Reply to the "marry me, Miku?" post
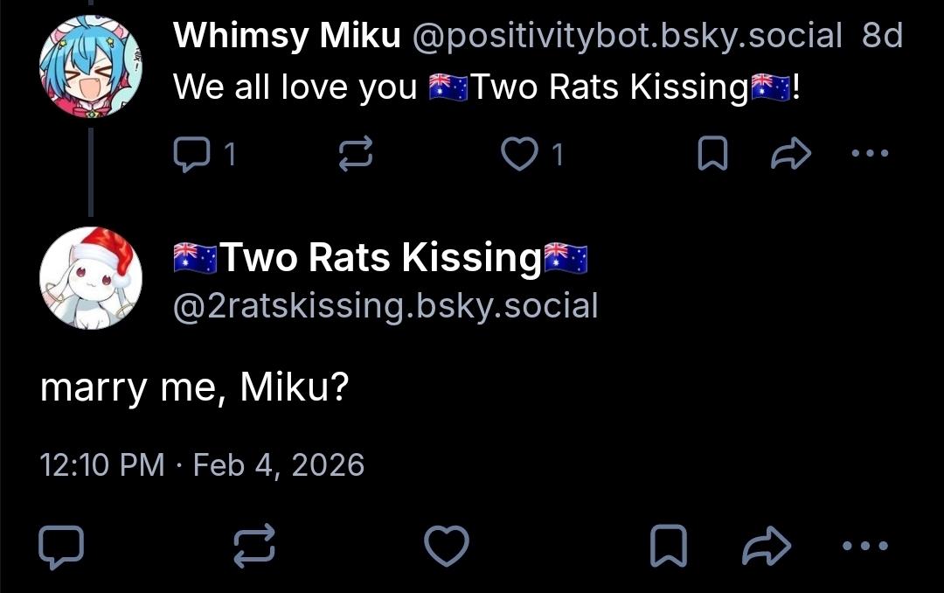 [x=62, y=546]
